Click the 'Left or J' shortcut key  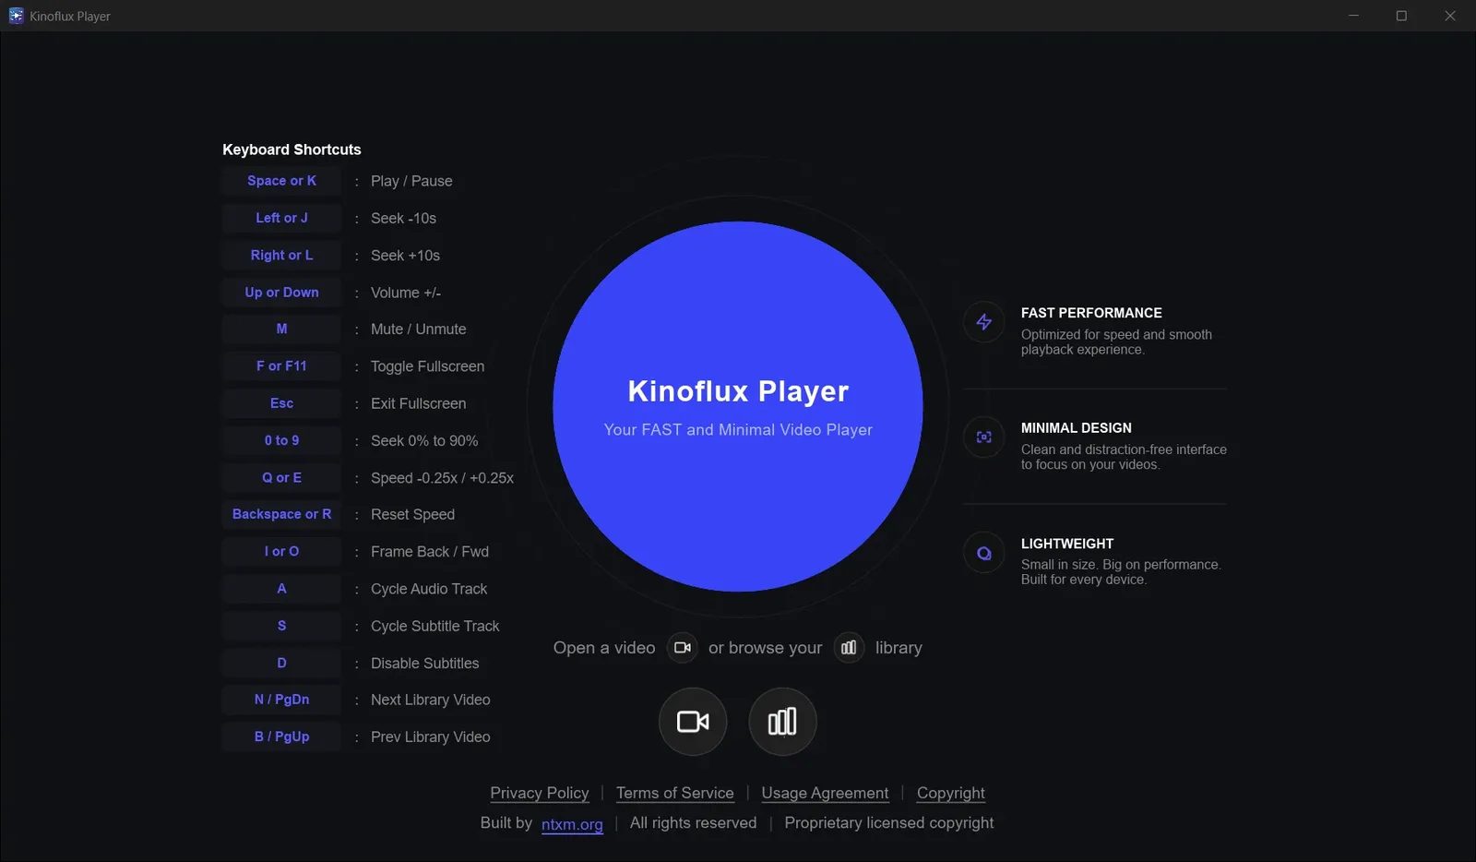tap(281, 218)
